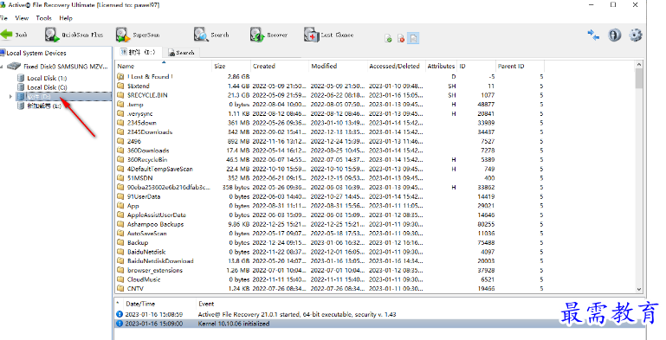Sort by the Accessed/Deleted column header
Screen dimensions: 666x340
(397, 67)
